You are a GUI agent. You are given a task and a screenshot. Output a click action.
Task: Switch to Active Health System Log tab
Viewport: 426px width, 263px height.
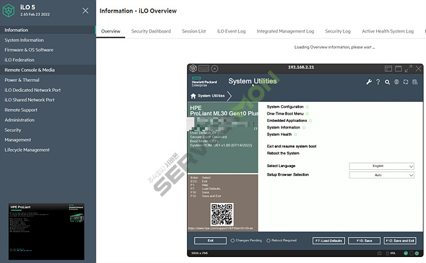[x=387, y=31]
